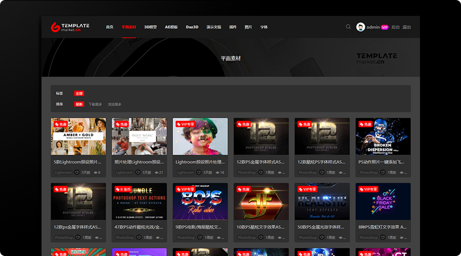
Task: Open the Presets Natural thumbnail
Action: (139, 136)
